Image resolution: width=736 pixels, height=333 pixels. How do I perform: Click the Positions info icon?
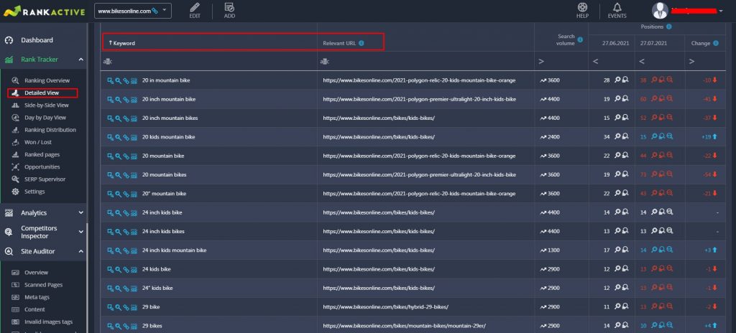(668, 27)
